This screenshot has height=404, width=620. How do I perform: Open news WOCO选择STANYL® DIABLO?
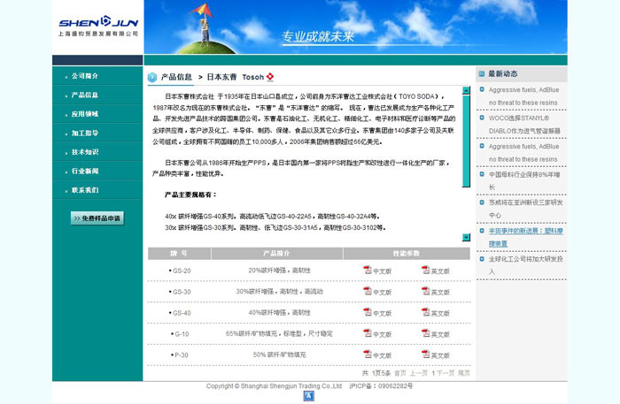pos(524,125)
